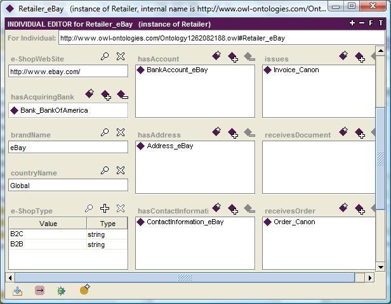Create new instance for hasAddress
The image size is (391, 304).
click(216, 131)
